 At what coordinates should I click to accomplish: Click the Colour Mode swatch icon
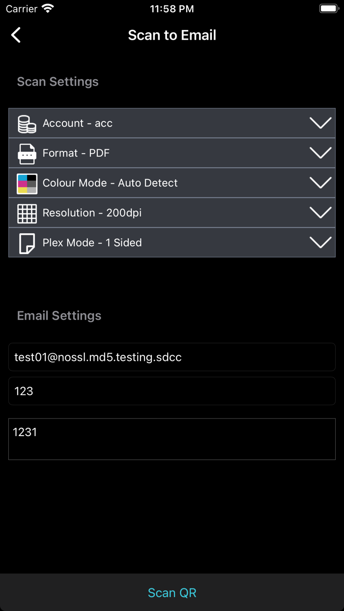(27, 183)
